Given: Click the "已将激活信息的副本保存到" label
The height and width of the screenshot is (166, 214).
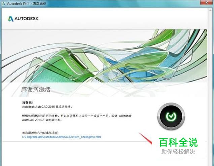Looking at the screenshot, I should click(40, 133).
